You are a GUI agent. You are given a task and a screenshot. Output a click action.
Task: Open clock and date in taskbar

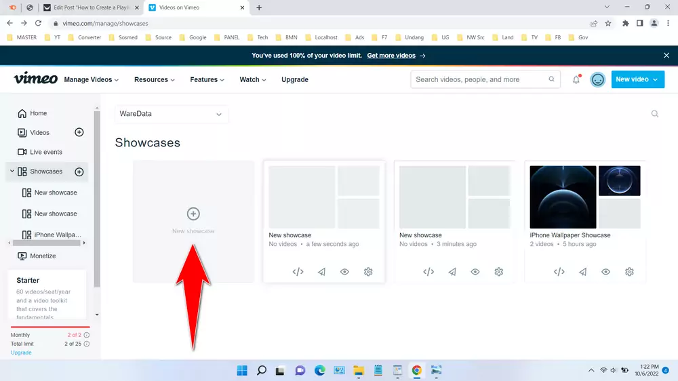click(646, 370)
